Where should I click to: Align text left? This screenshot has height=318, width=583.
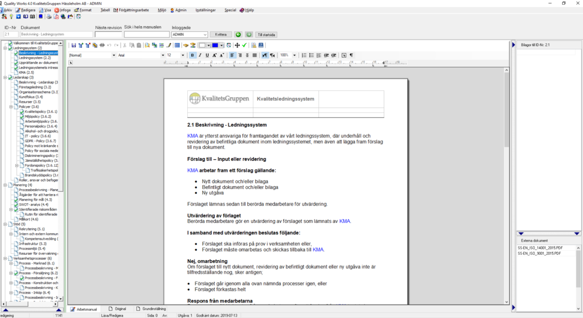[x=232, y=55]
